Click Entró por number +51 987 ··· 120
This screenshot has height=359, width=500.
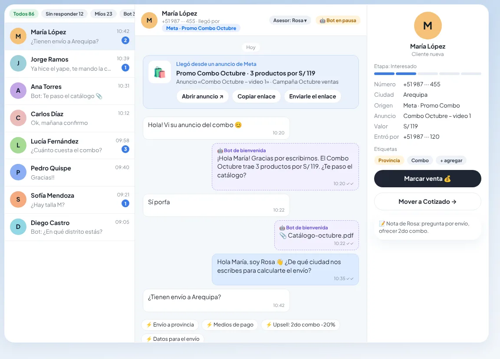click(421, 137)
